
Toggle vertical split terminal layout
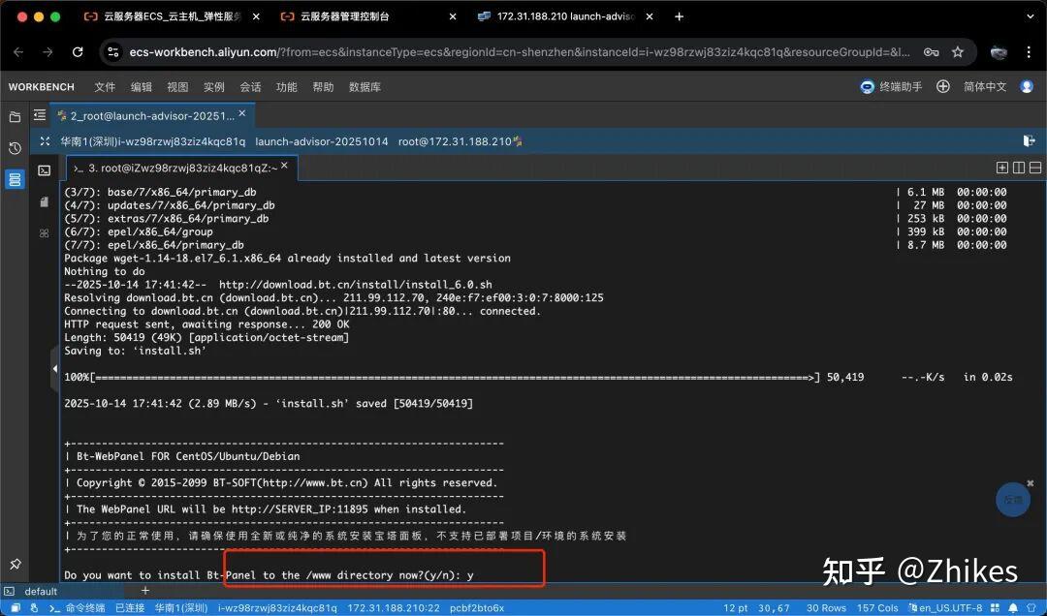pos(1019,168)
